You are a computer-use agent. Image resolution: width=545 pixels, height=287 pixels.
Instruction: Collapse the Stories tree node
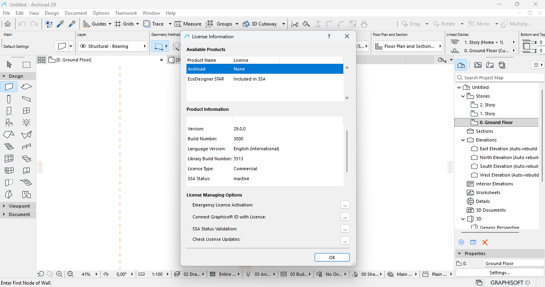(x=463, y=96)
